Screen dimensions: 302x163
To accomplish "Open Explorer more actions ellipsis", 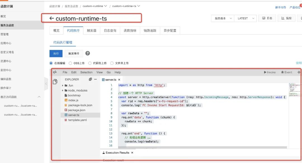I will [x=96, y=79].
